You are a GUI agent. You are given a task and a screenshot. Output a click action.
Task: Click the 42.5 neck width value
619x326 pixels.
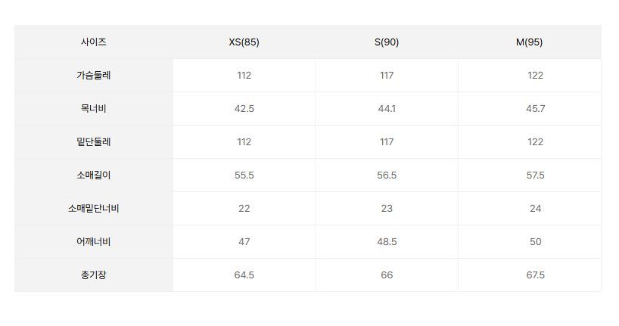click(244, 109)
